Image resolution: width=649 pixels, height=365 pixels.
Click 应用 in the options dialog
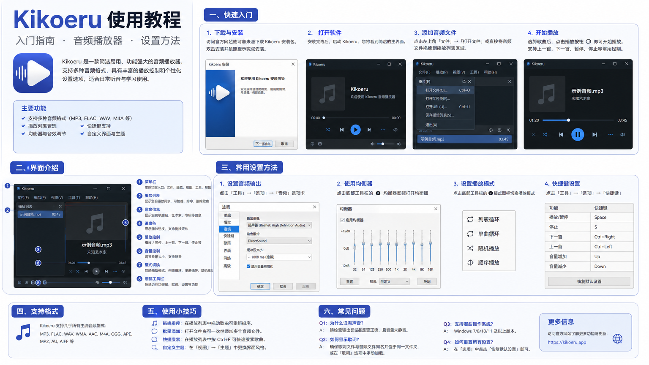tap(305, 286)
